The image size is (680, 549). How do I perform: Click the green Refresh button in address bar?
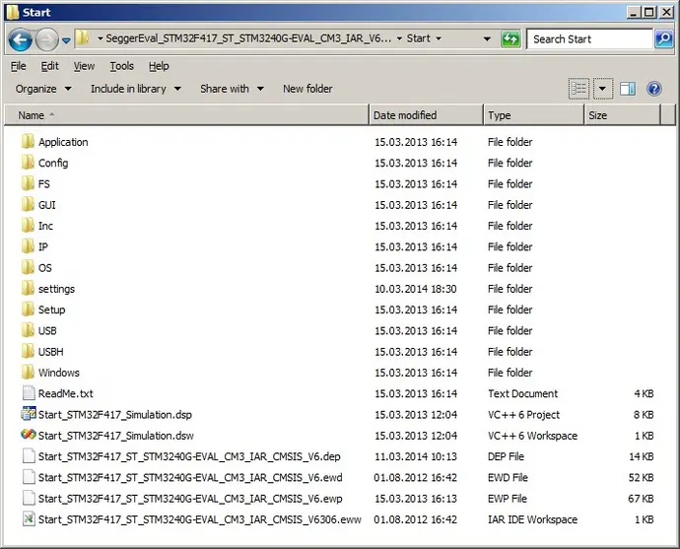pyautogui.click(x=510, y=39)
